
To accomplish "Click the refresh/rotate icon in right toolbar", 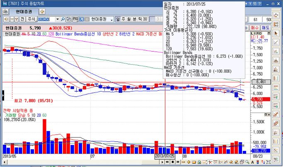I will click(276, 16).
